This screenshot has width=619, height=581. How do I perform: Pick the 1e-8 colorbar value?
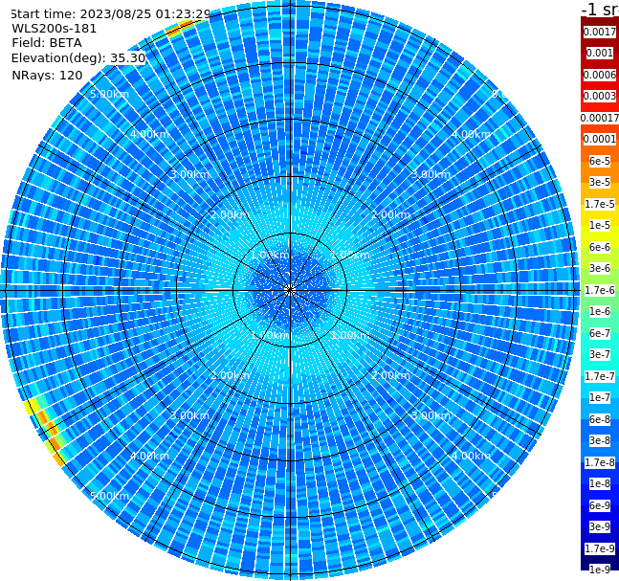[600, 483]
